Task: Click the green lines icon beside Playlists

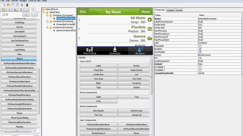Action: [150, 29]
